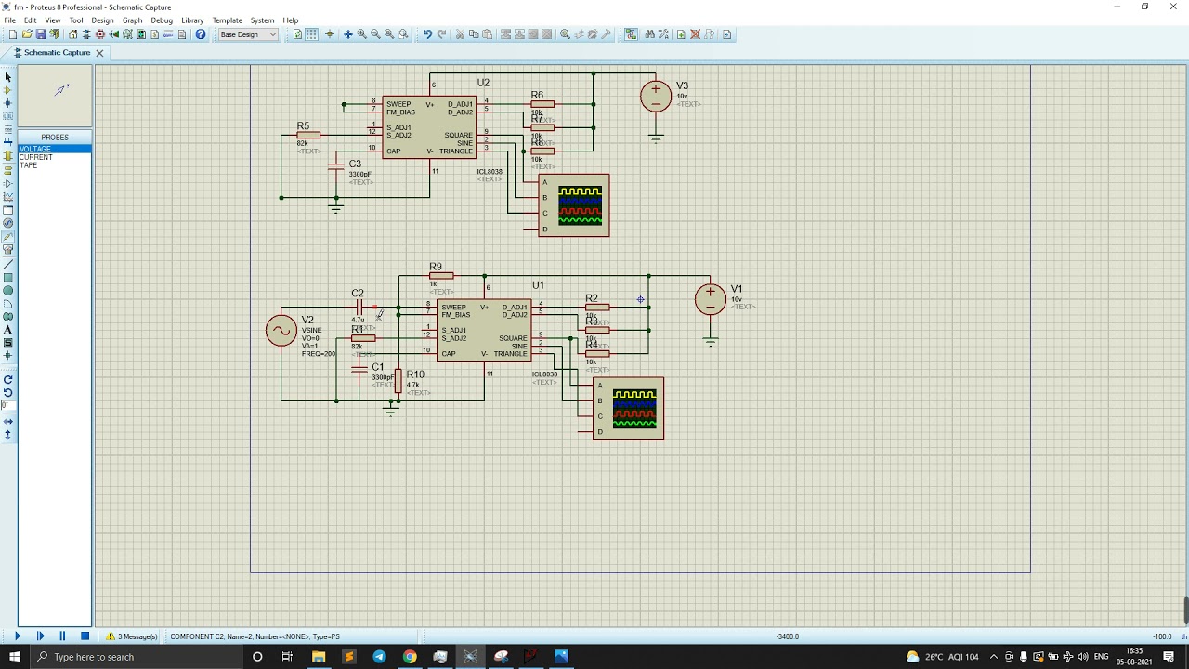Select the Wire Label tool
The image size is (1189, 669).
[8, 116]
